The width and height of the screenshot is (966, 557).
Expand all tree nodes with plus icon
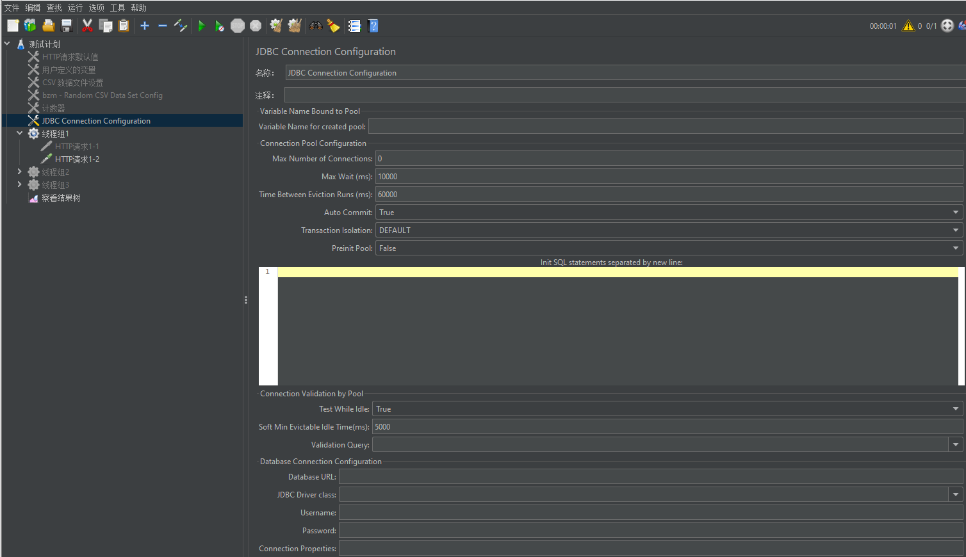tap(145, 26)
